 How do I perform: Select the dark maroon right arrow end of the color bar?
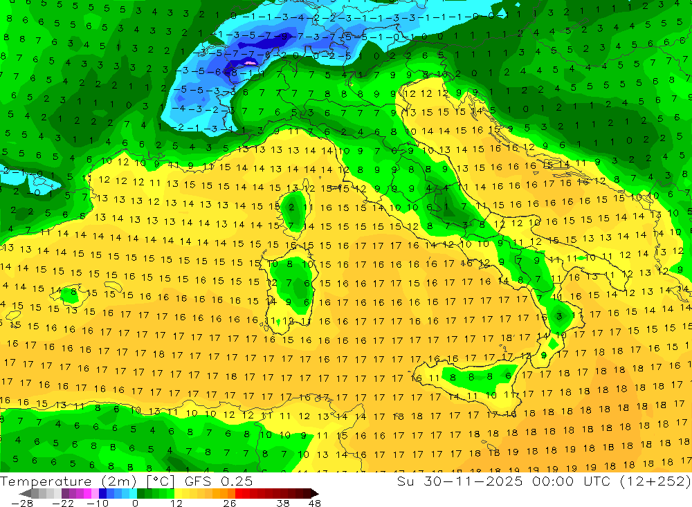(315, 493)
